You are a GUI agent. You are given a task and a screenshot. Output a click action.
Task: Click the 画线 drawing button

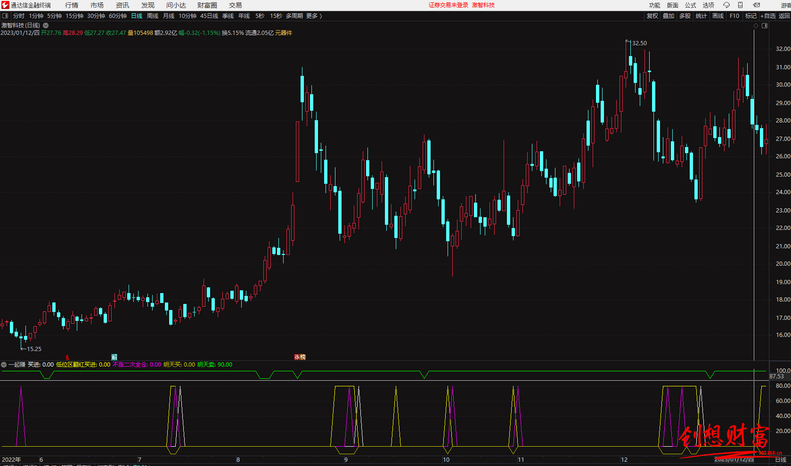718,16
